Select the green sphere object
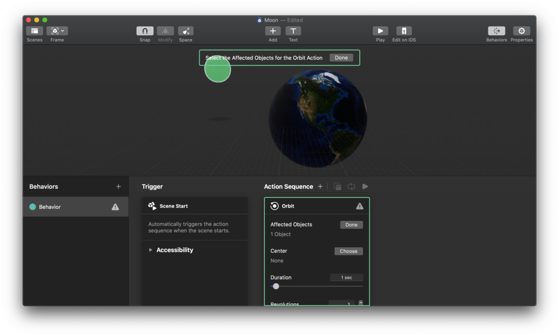Screen dimensions: 559x336 click(x=217, y=69)
